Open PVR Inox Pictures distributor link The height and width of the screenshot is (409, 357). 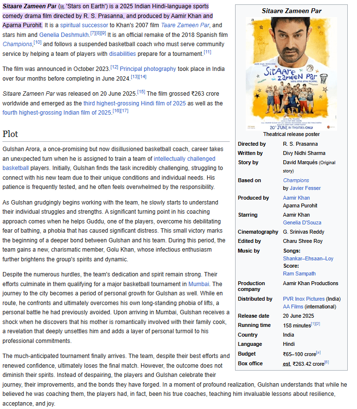click(304, 299)
